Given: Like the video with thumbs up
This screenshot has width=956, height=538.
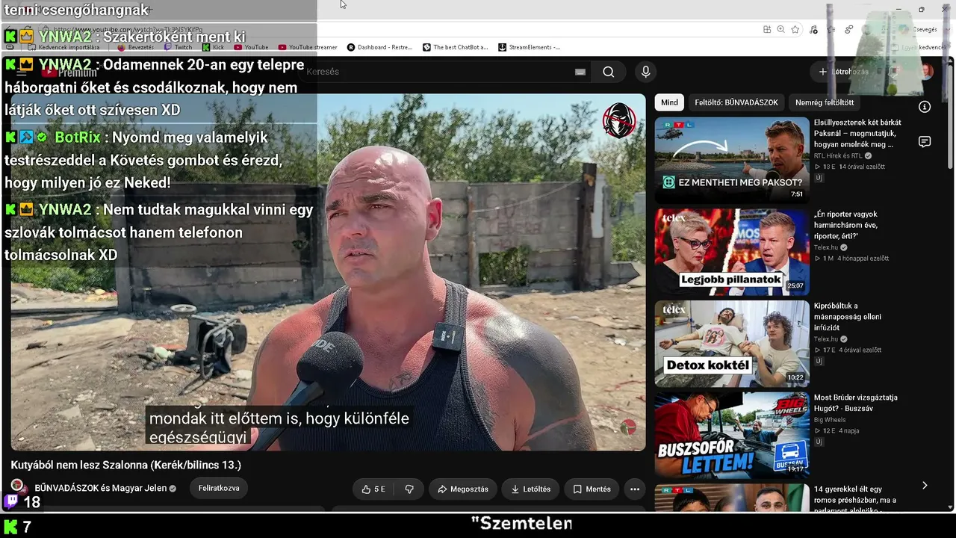Looking at the screenshot, I should (x=373, y=489).
